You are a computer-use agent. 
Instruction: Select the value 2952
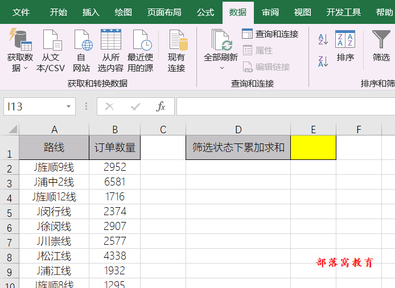pos(115,167)
